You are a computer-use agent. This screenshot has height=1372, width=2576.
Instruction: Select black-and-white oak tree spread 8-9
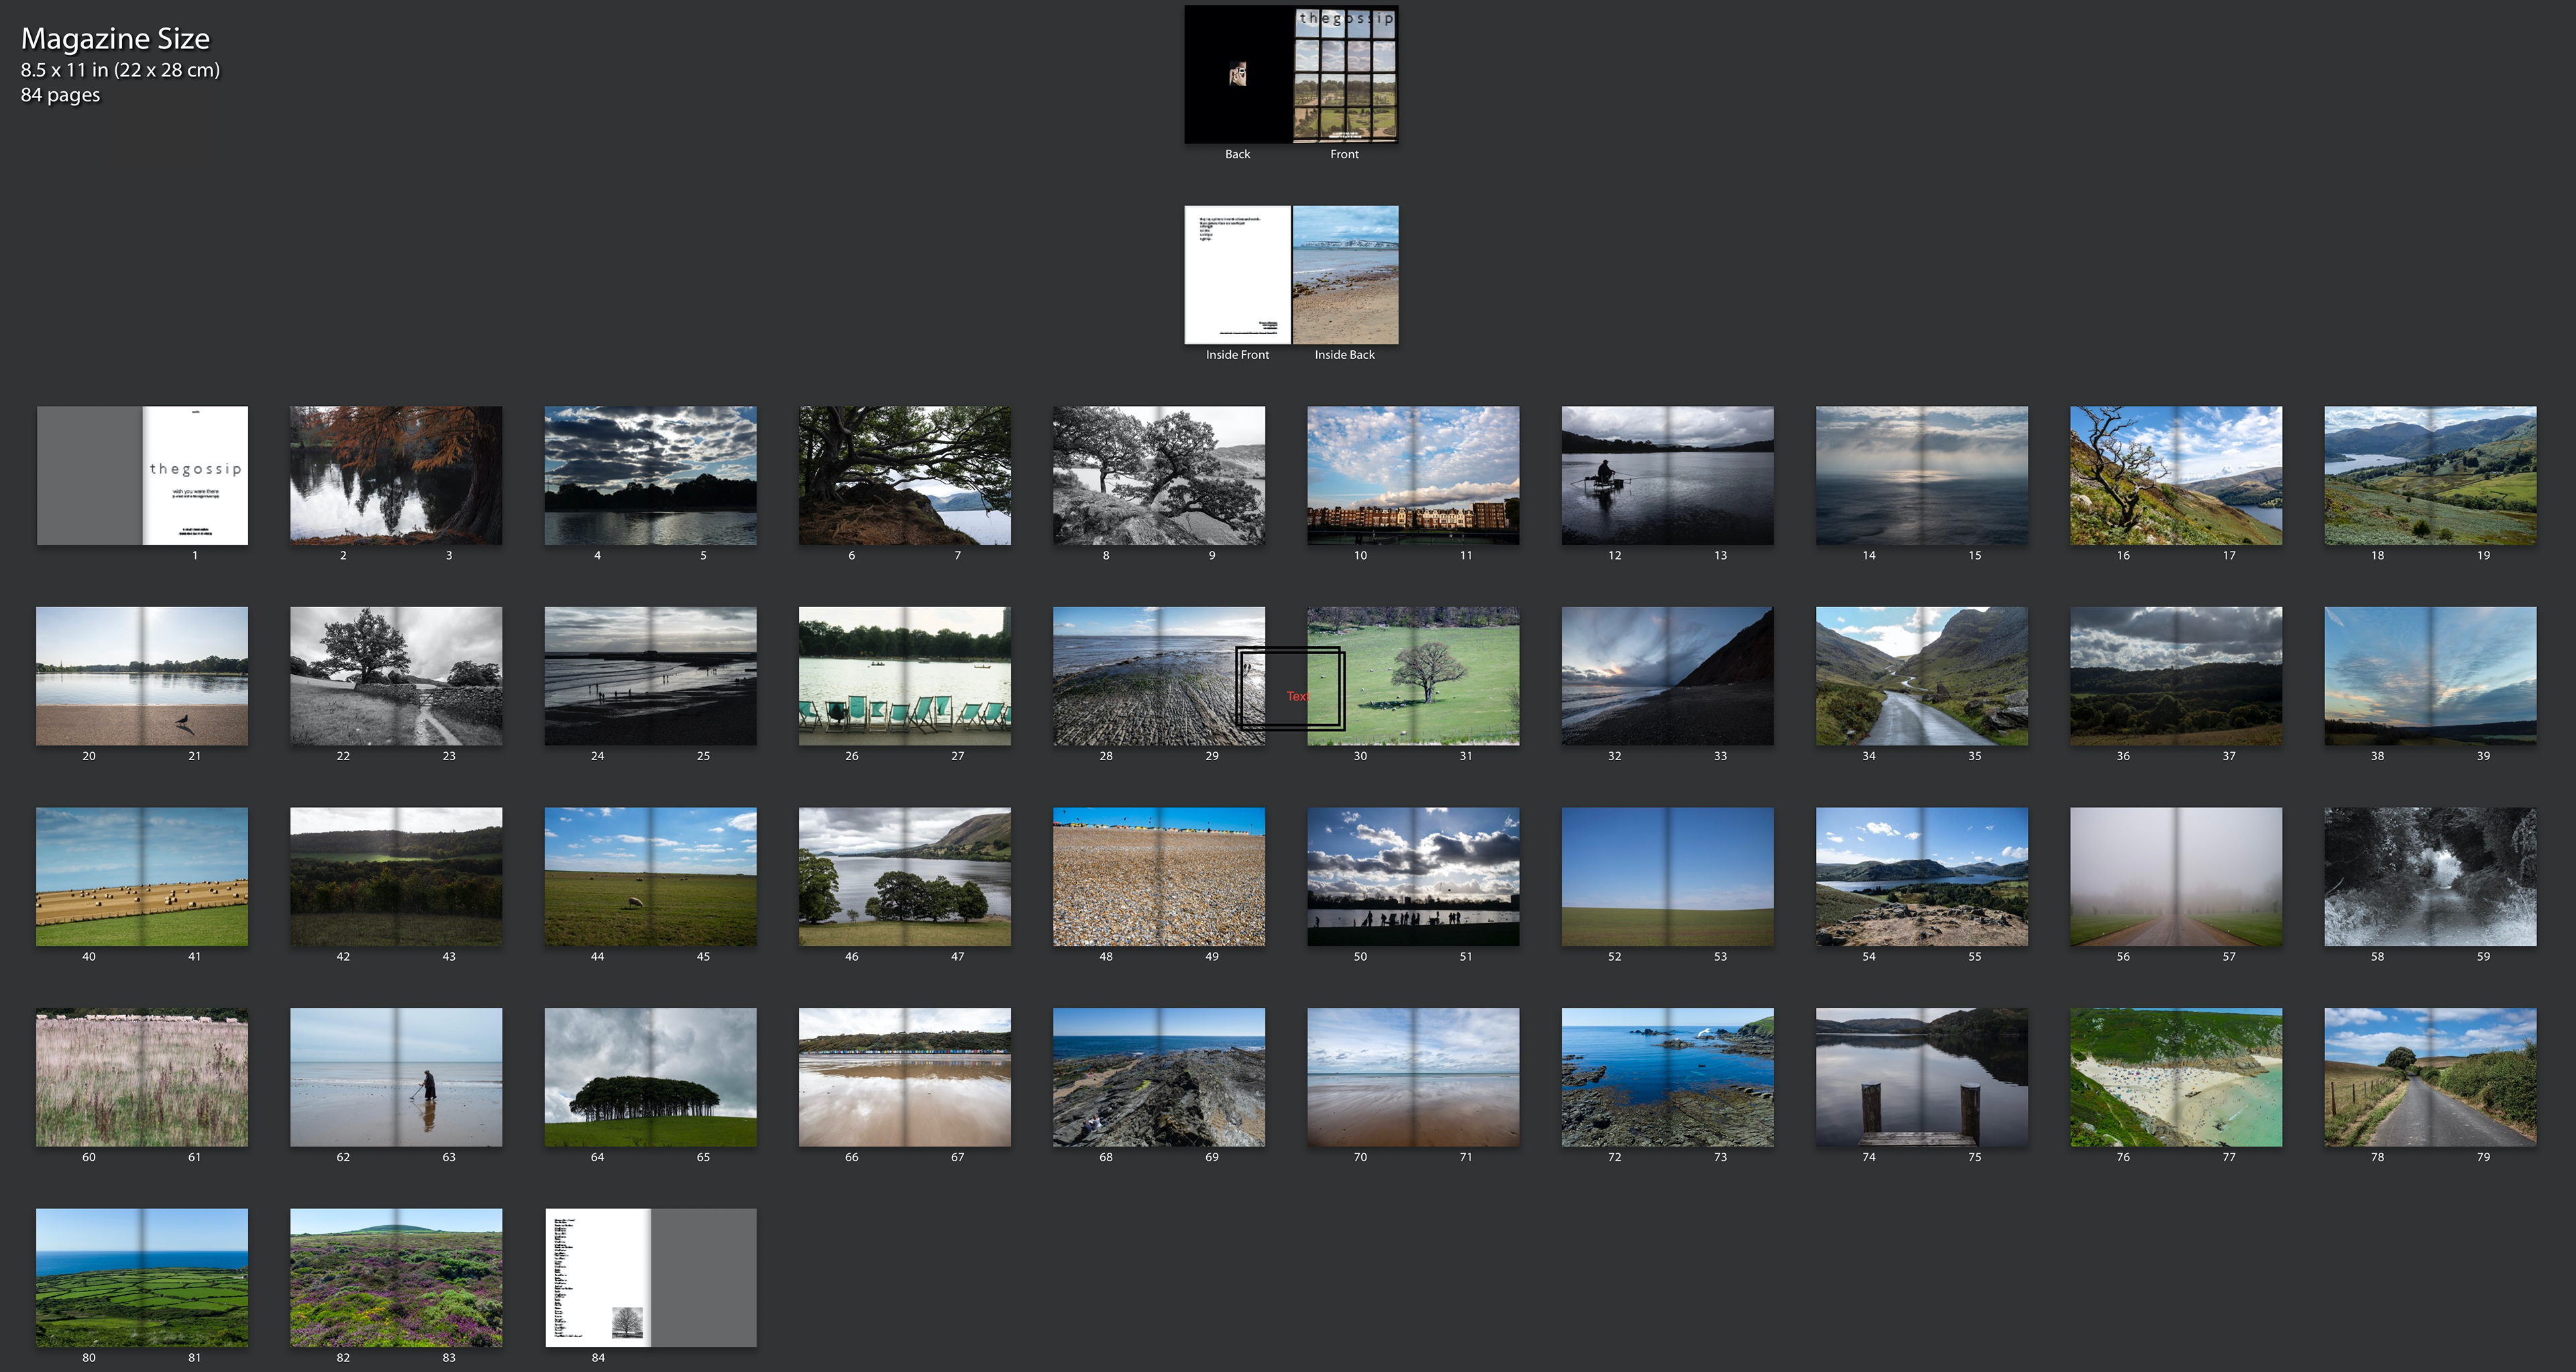point(1158,475)
